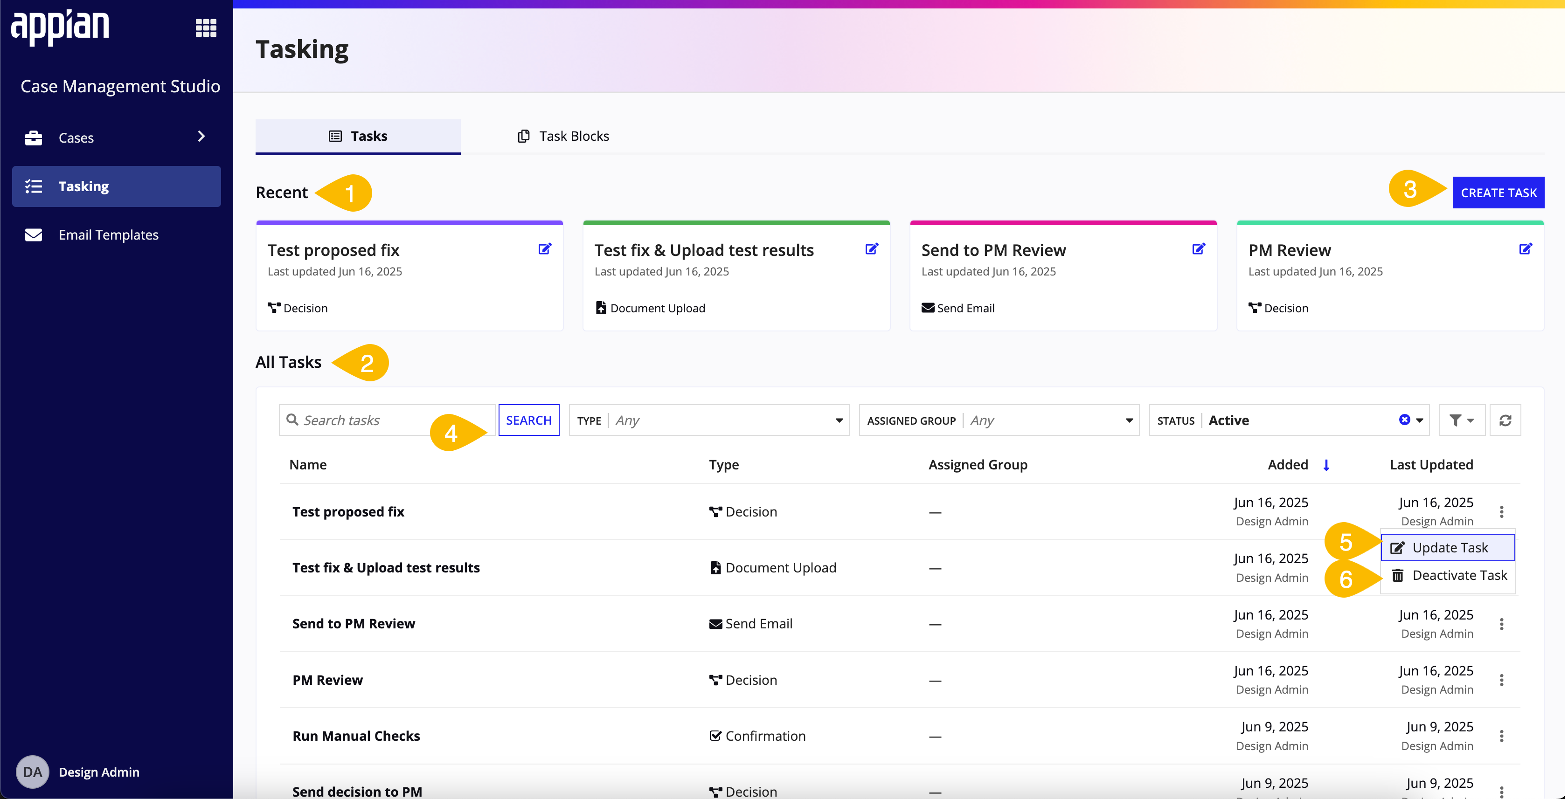Choose Update Task from the menu
This screenshot has height=799, width=1568.
click(1448, 548)
